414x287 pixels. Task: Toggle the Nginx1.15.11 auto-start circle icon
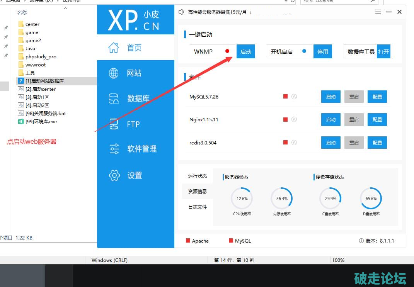[294, 119]
